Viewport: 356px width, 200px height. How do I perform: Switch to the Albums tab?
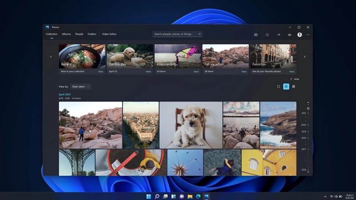(66, 34)
